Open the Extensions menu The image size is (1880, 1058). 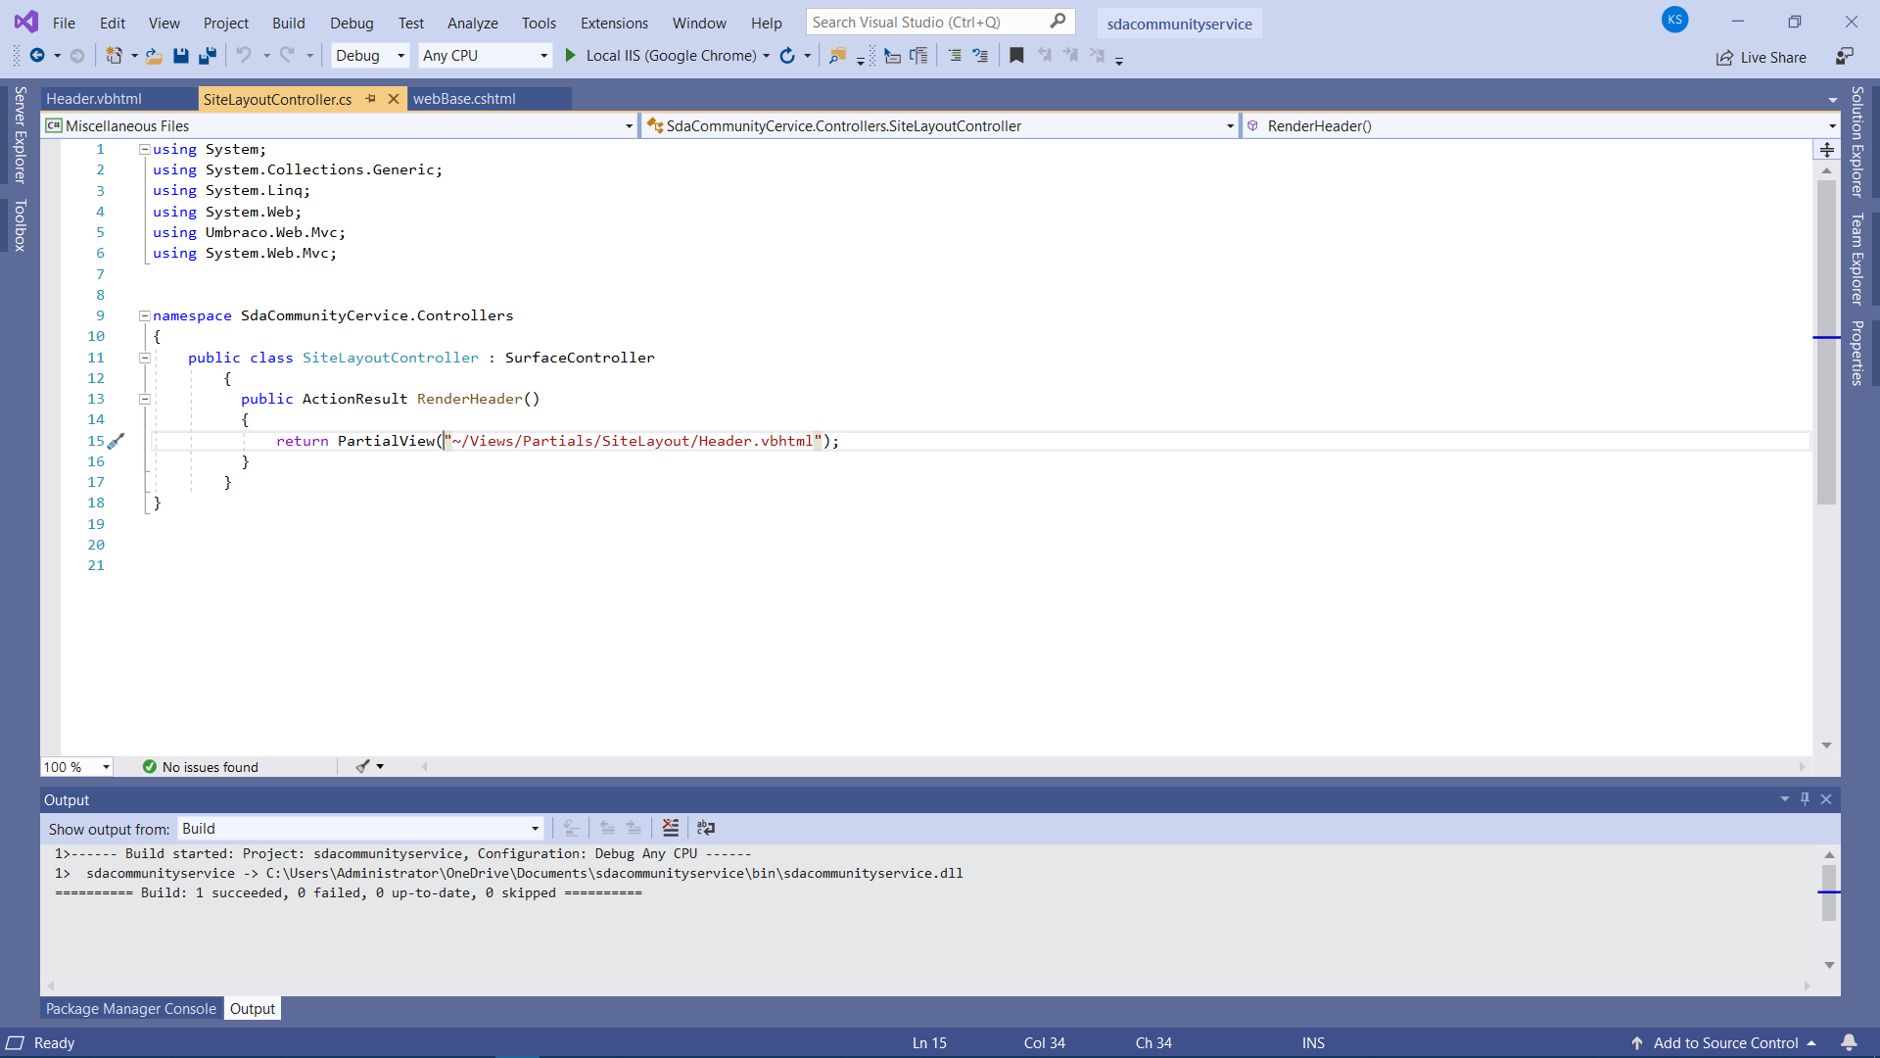pyautogui.click(x=614, y=23)
